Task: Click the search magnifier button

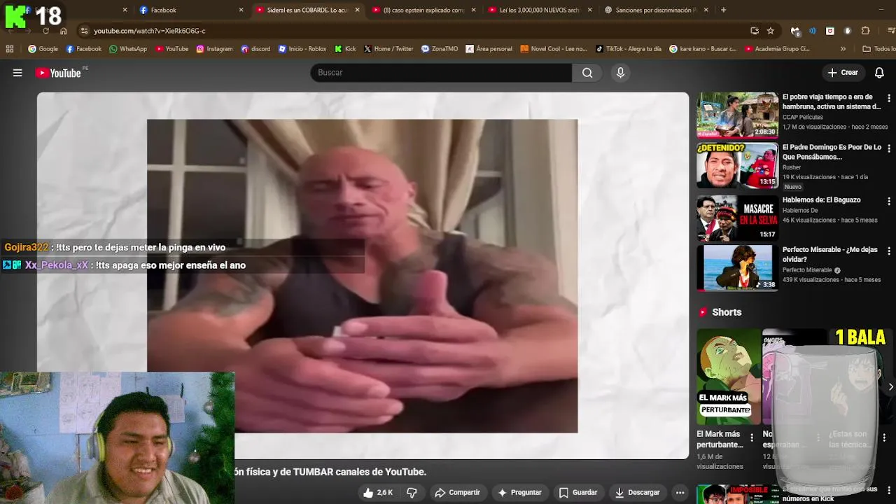Action: (x=587, y=73)
